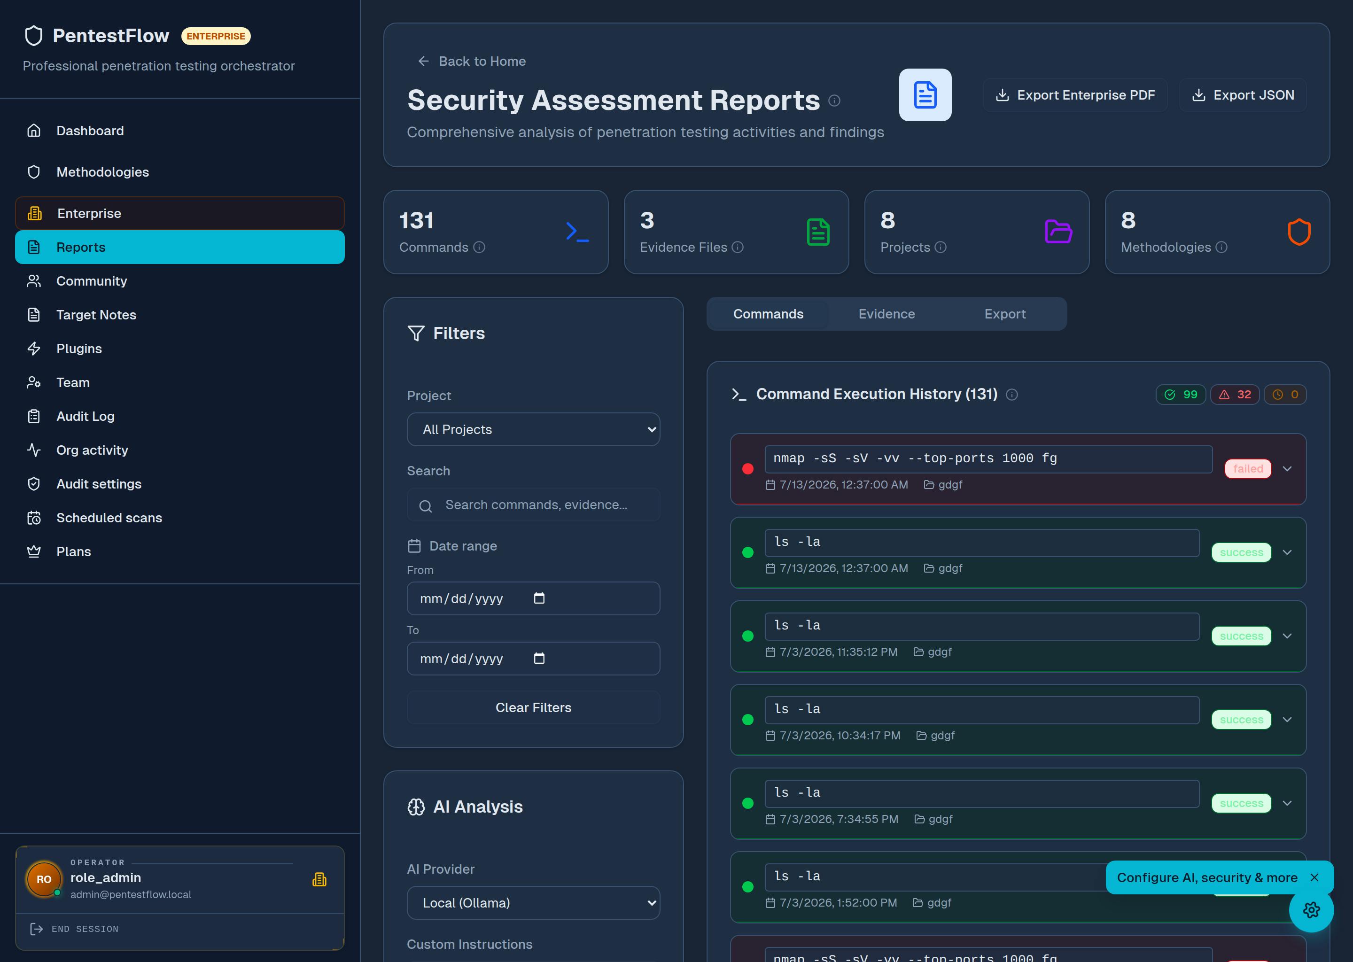
Task: Switch to the Commands tab
Action: [768, 314]
